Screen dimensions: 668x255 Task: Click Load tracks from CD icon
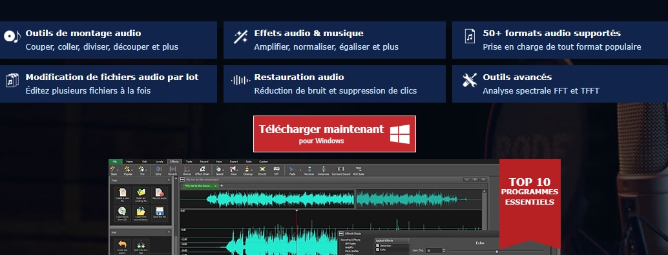coord(123,210)
